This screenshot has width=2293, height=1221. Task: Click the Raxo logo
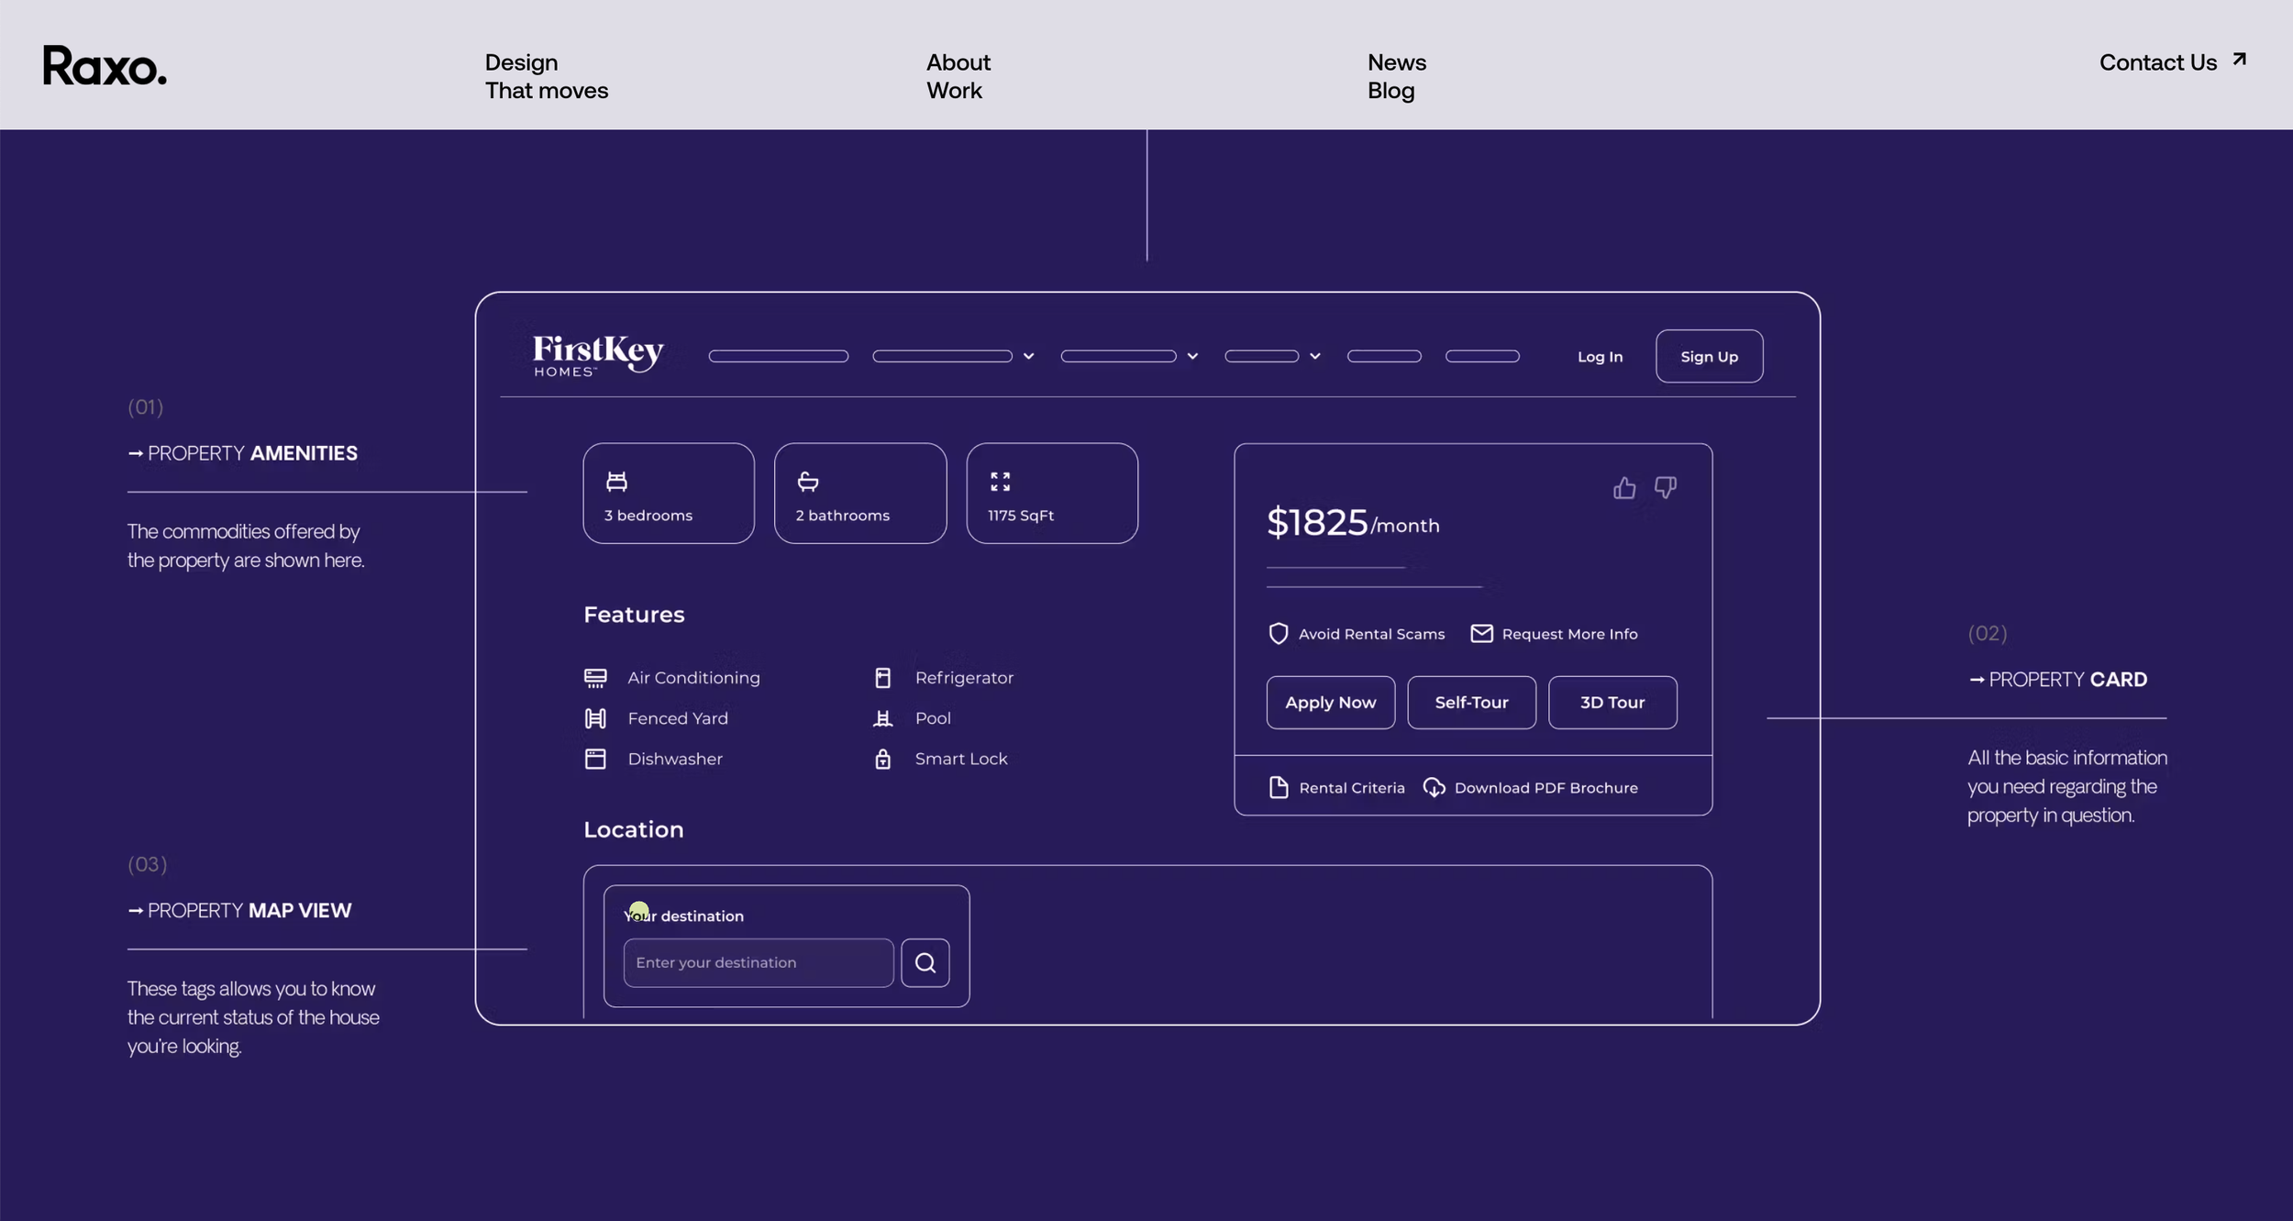click(x=105, y=66)
